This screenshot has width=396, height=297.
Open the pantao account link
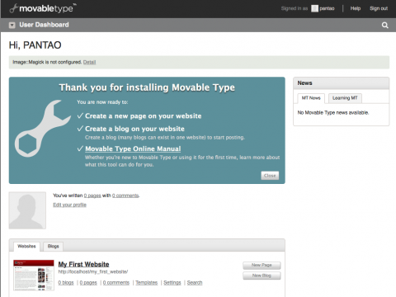[x=327, y=8]
